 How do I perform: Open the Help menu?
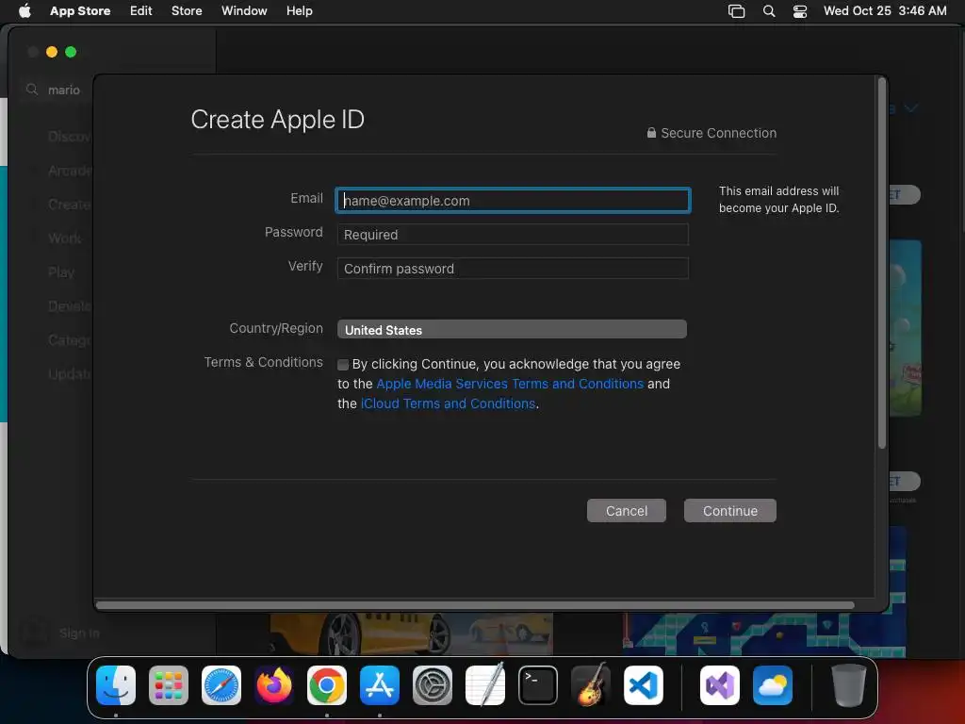[x=299, y=10]
